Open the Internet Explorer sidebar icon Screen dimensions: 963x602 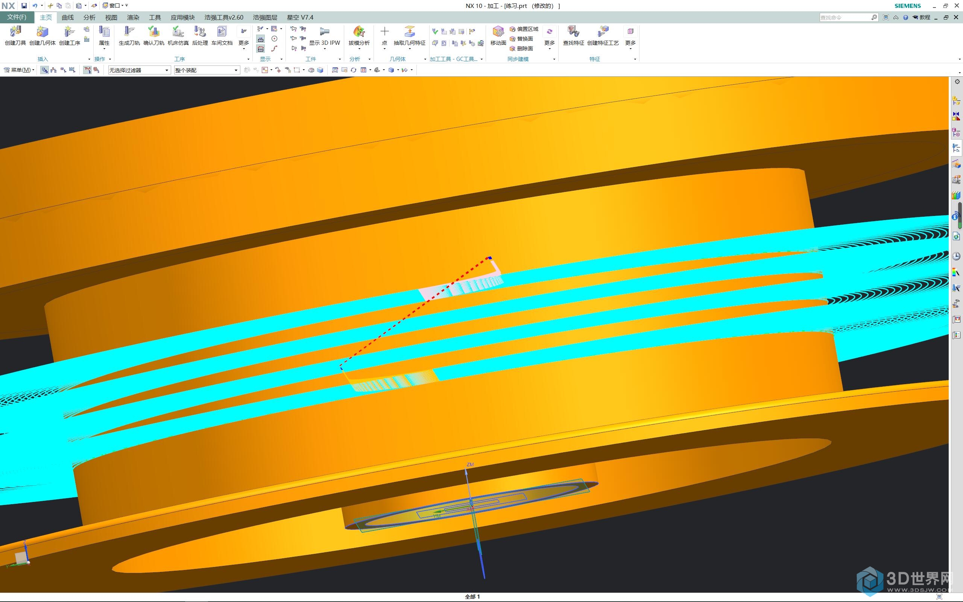956,237
